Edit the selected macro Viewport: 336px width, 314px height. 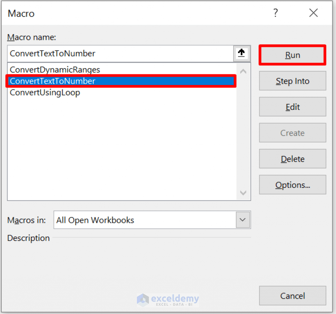click(x=293, y=107)
